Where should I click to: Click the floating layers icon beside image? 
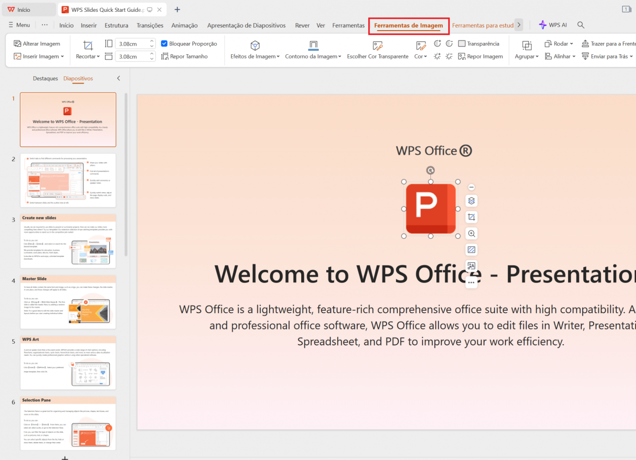(x=471, y=201)
